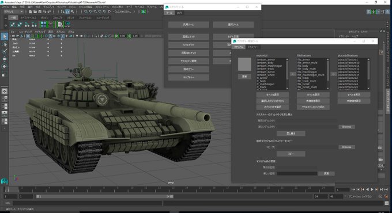Click the undo arrow in status line
The height and width of the screenshot is (213, 392).
pyautogui.click(x=44, y=12)
